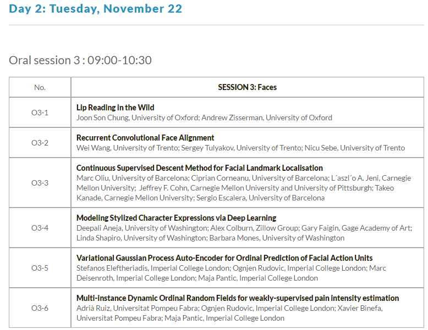Select the O3-2 row number cell
This screenshot has height=330, width=428.
(40, 143)
